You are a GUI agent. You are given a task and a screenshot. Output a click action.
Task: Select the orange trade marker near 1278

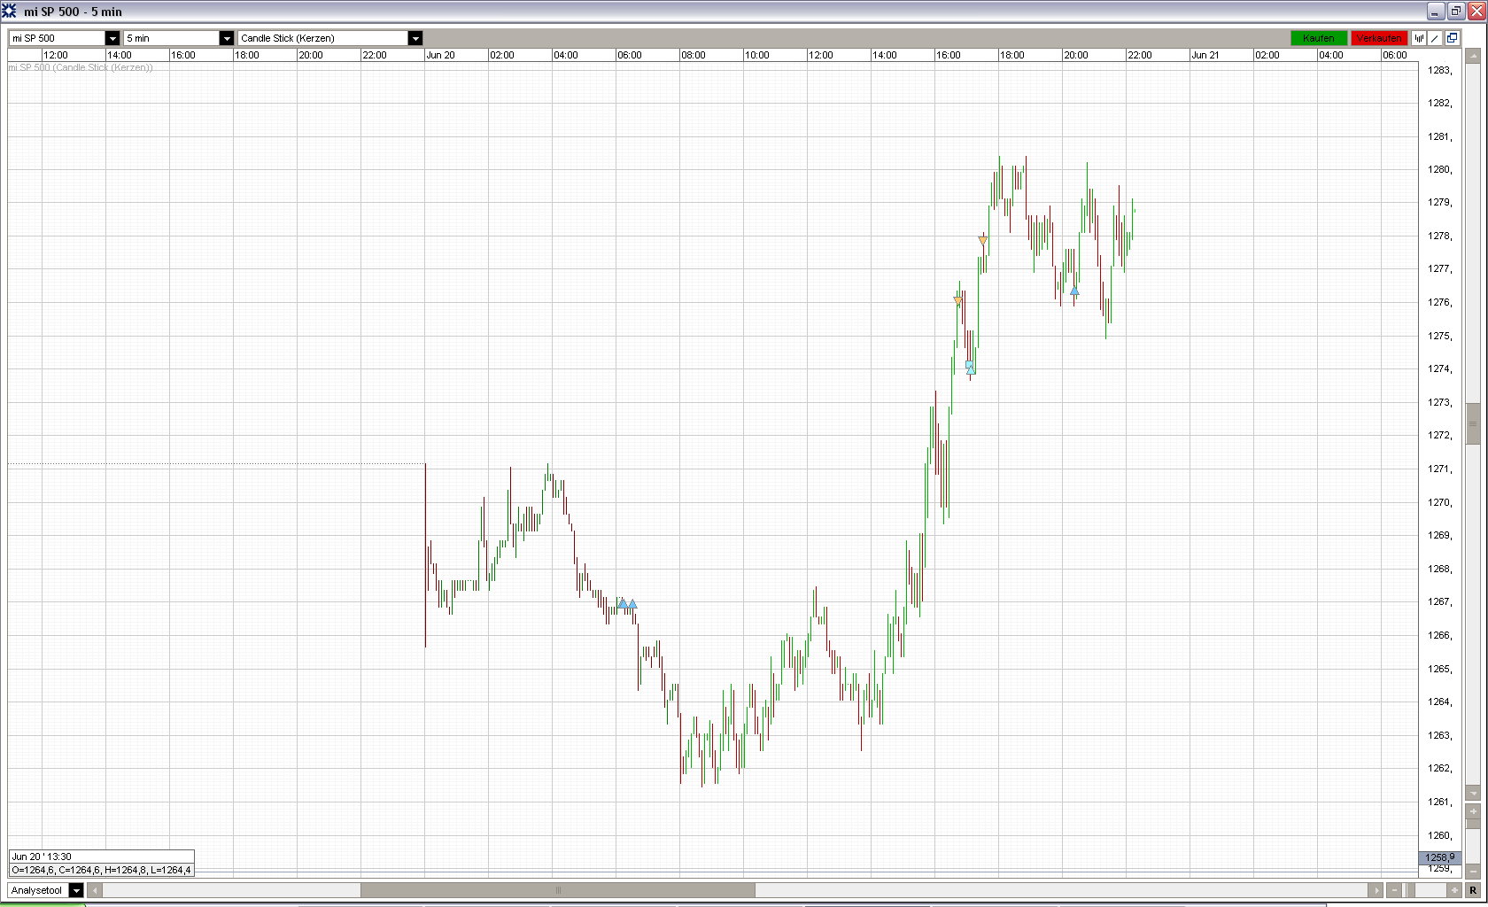click(x=982, y=241)
